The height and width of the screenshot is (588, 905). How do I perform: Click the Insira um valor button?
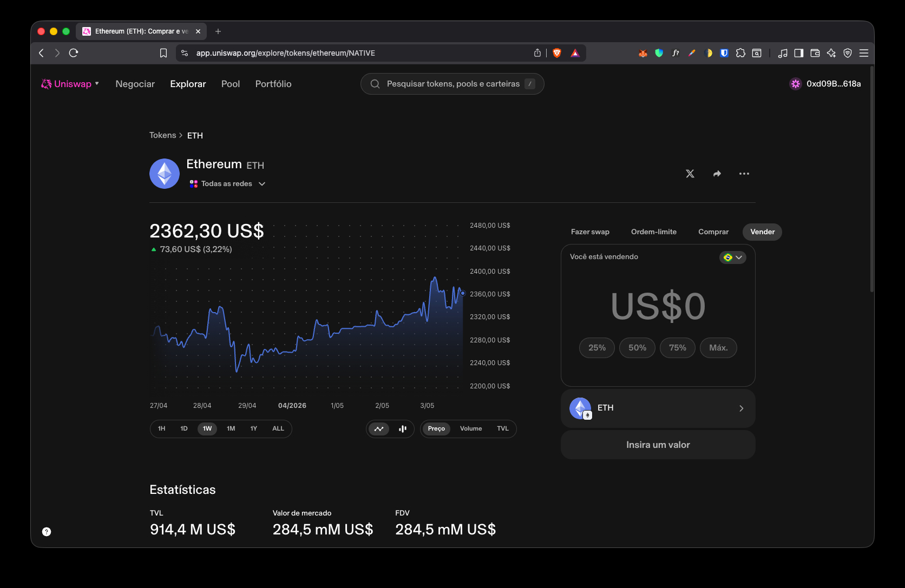658,445
